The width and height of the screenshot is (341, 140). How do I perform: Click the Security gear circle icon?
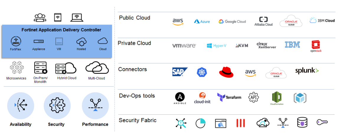point(57,106)
